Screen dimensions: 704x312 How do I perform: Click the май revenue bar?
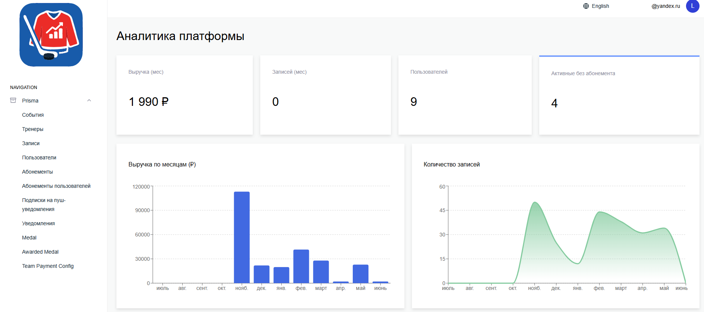(361, 274)
